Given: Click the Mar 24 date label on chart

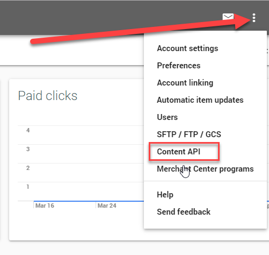Looking at the screenshot, I should click(107, 206).
